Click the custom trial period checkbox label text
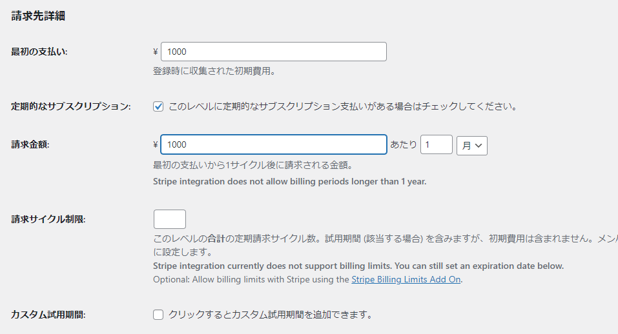The height and width of the screenshot is (334, 618). 270,315
